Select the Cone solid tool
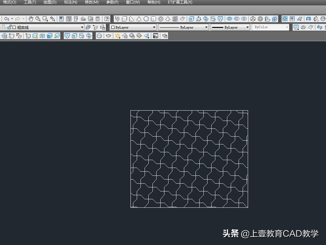The width and height of the screenshot is (326, 245). pos(139,19)
